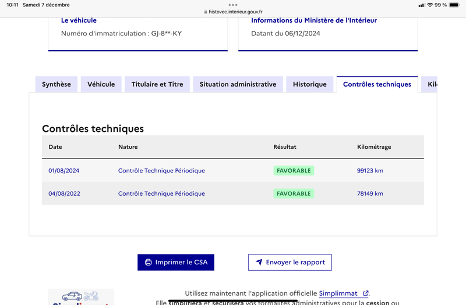
Task: Tap the battery icon in status bar
Action: point(454,5)
